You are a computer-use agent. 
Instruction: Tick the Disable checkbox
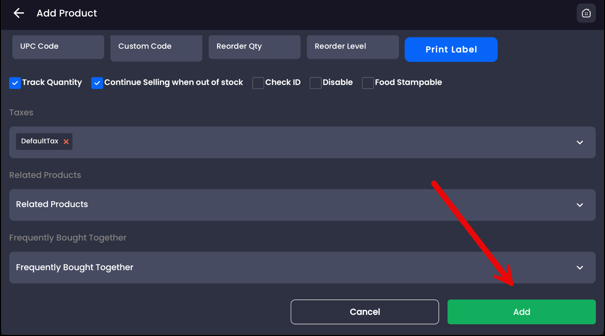pos(315,83)
